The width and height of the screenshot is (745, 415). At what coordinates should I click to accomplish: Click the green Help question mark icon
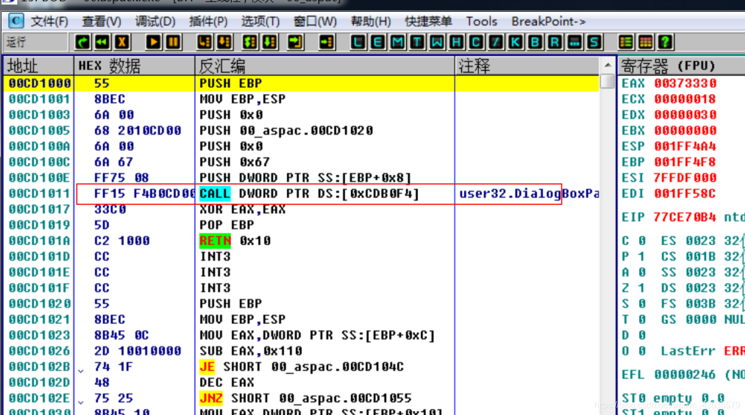tap(665, 42)
